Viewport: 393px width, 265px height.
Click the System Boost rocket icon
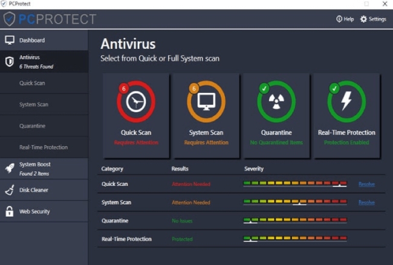coord(10,168)
